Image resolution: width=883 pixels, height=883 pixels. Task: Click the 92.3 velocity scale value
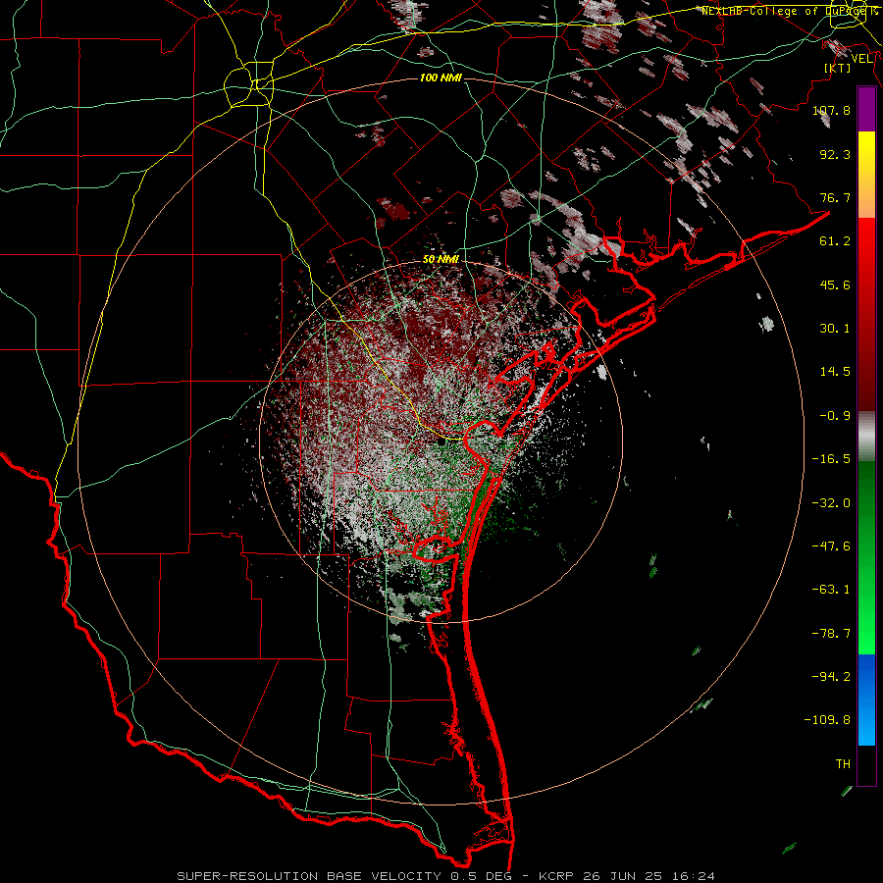(x=835, y=154)
